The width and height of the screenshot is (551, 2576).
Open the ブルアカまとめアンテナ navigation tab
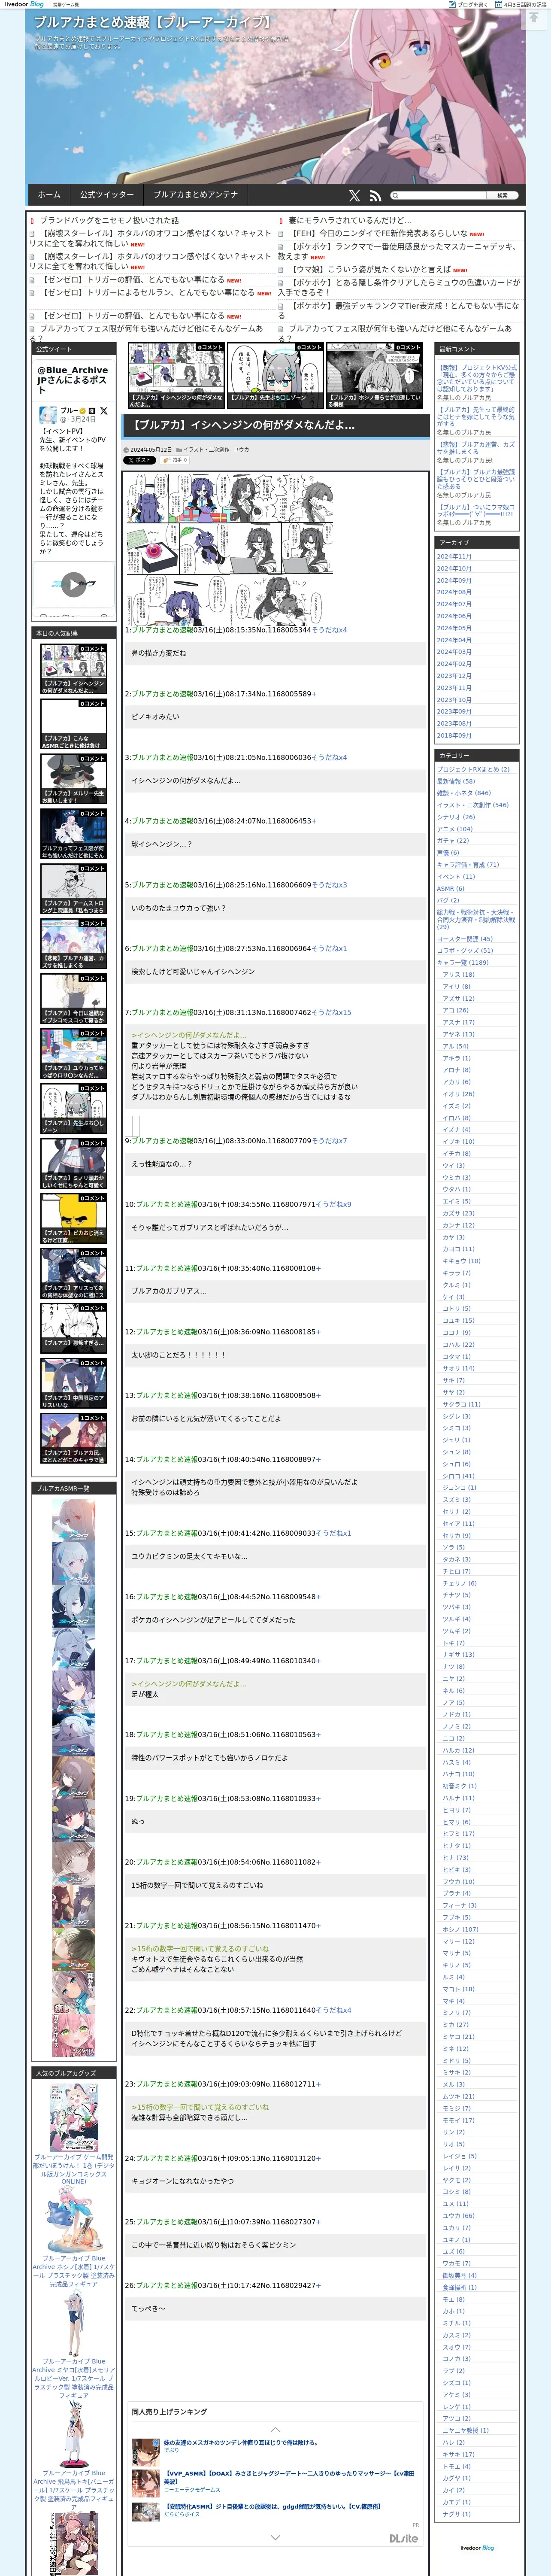[x=196, y=195]
